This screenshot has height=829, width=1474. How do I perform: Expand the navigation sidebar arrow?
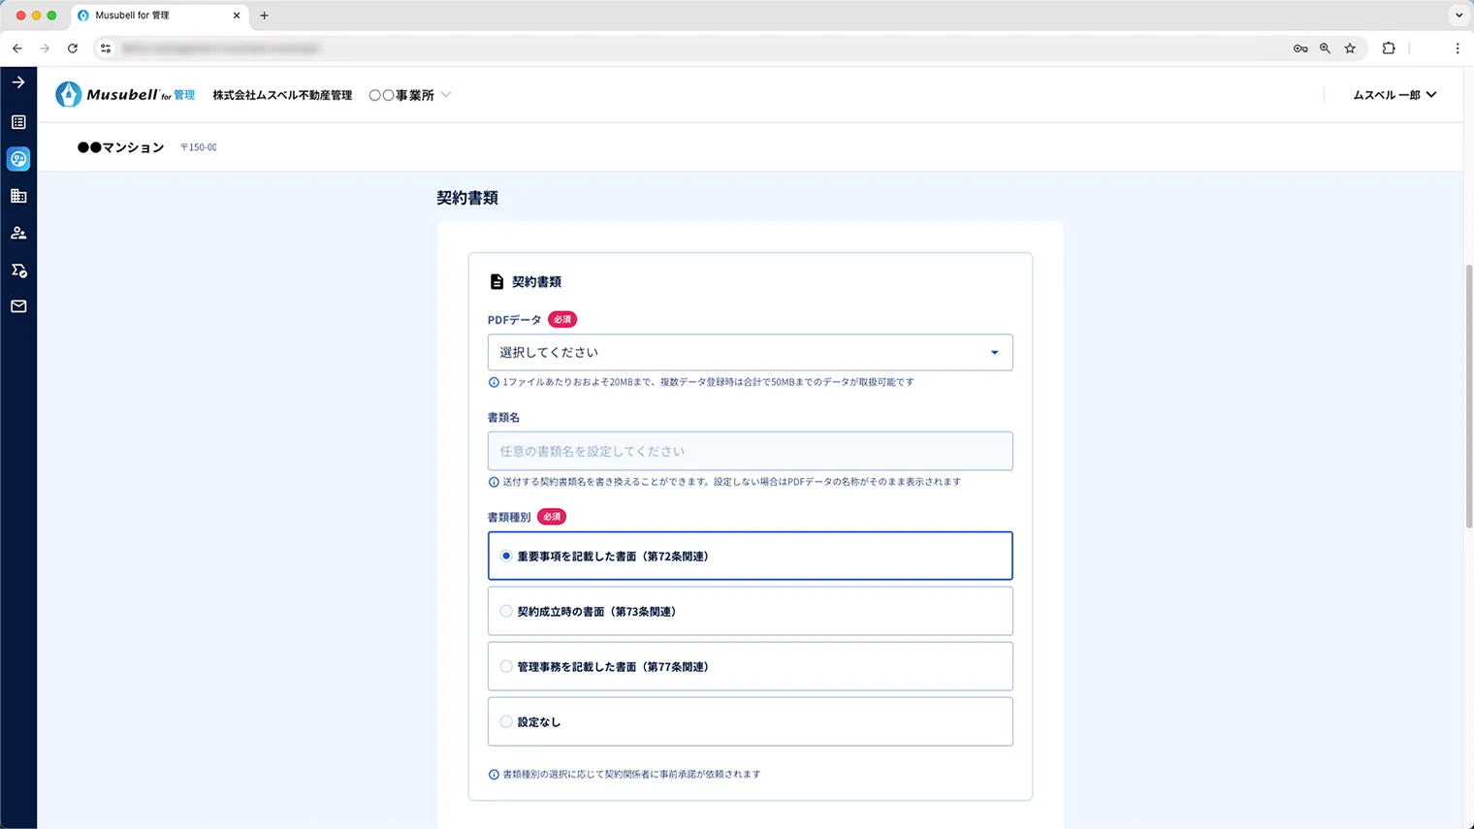pos(17,82)
